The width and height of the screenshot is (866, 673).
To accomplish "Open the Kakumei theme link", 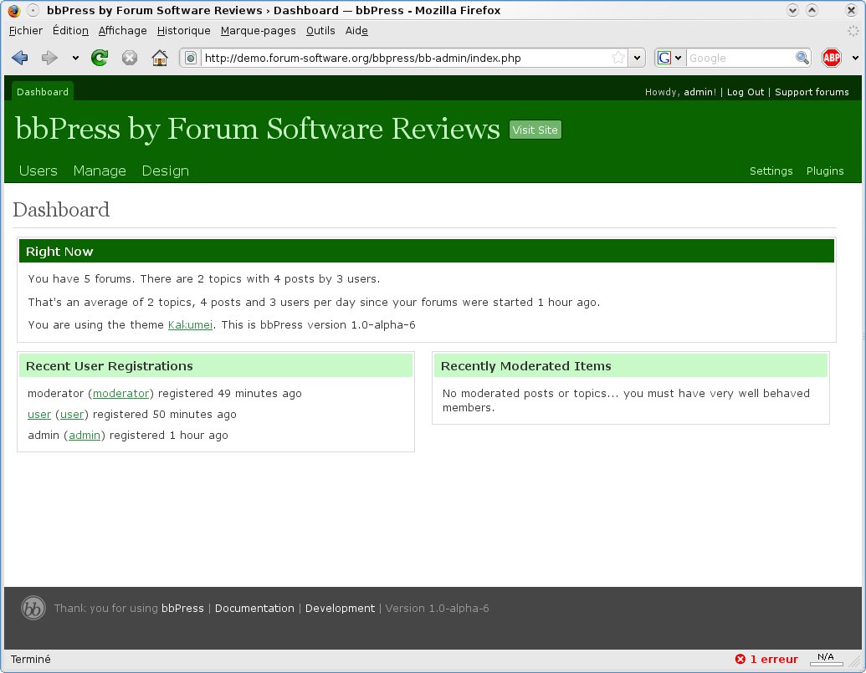I will tap(190, 325).
